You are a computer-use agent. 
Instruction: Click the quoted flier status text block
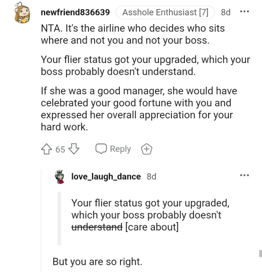click(150, 215)
